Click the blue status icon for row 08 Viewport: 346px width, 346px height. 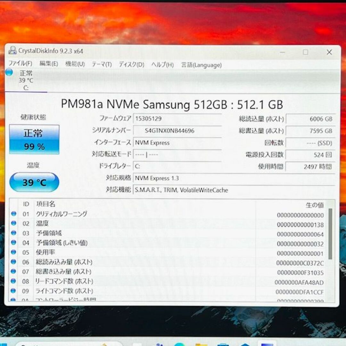(x=13, y=281)
